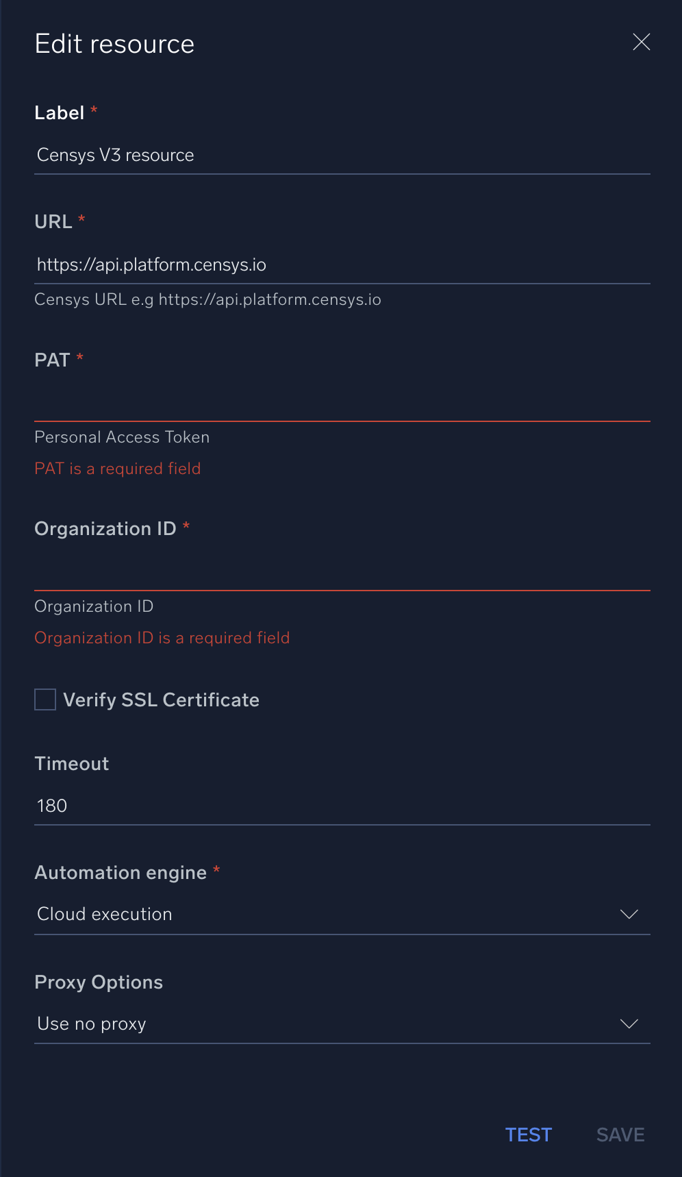Close the Edit resource panel
682x1177 pixels.
pos(642,42)
